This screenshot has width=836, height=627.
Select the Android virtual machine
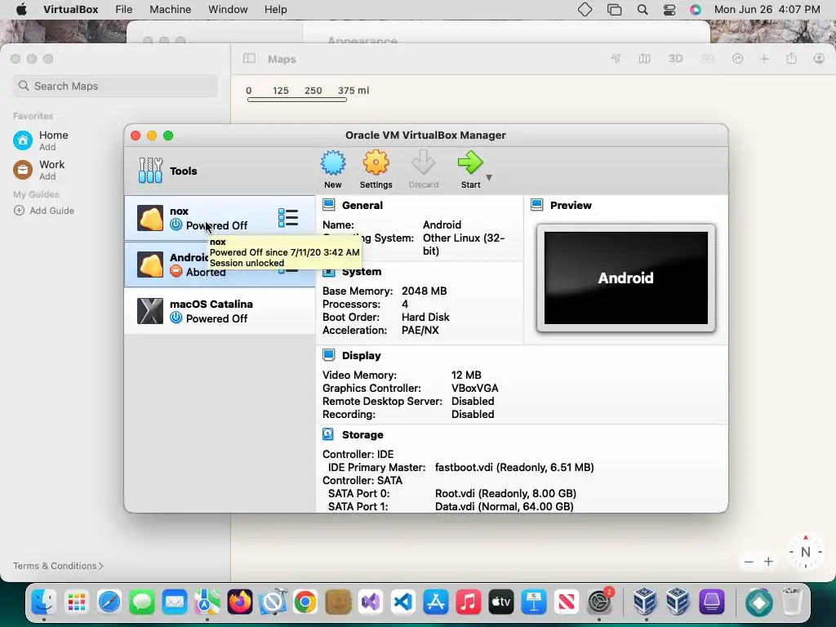coord(220,265)
